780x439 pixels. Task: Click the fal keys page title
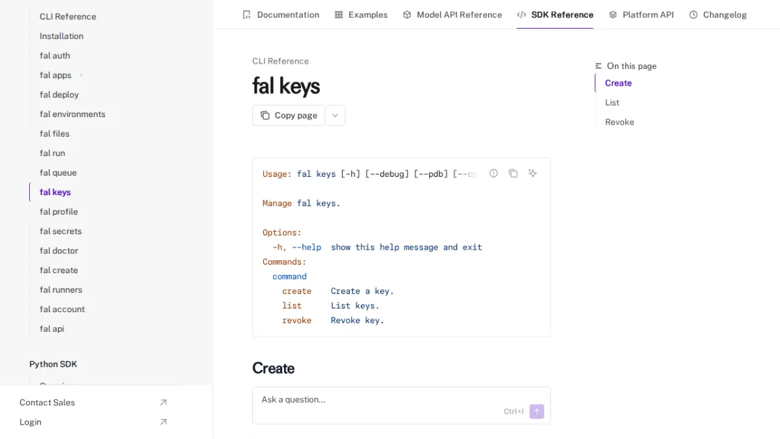point(286,86)
